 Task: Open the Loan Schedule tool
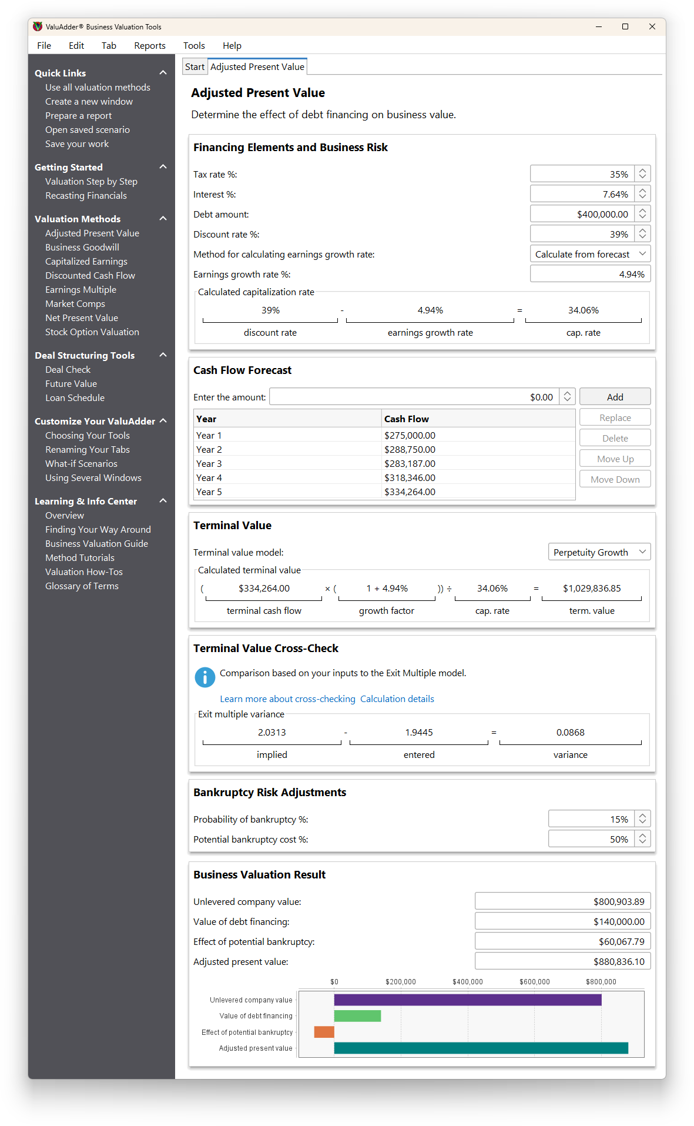point(75,397)
